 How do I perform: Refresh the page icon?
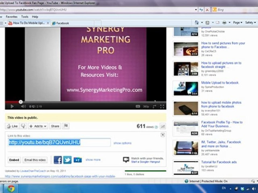pyautogui.click(x=201, y=10)
